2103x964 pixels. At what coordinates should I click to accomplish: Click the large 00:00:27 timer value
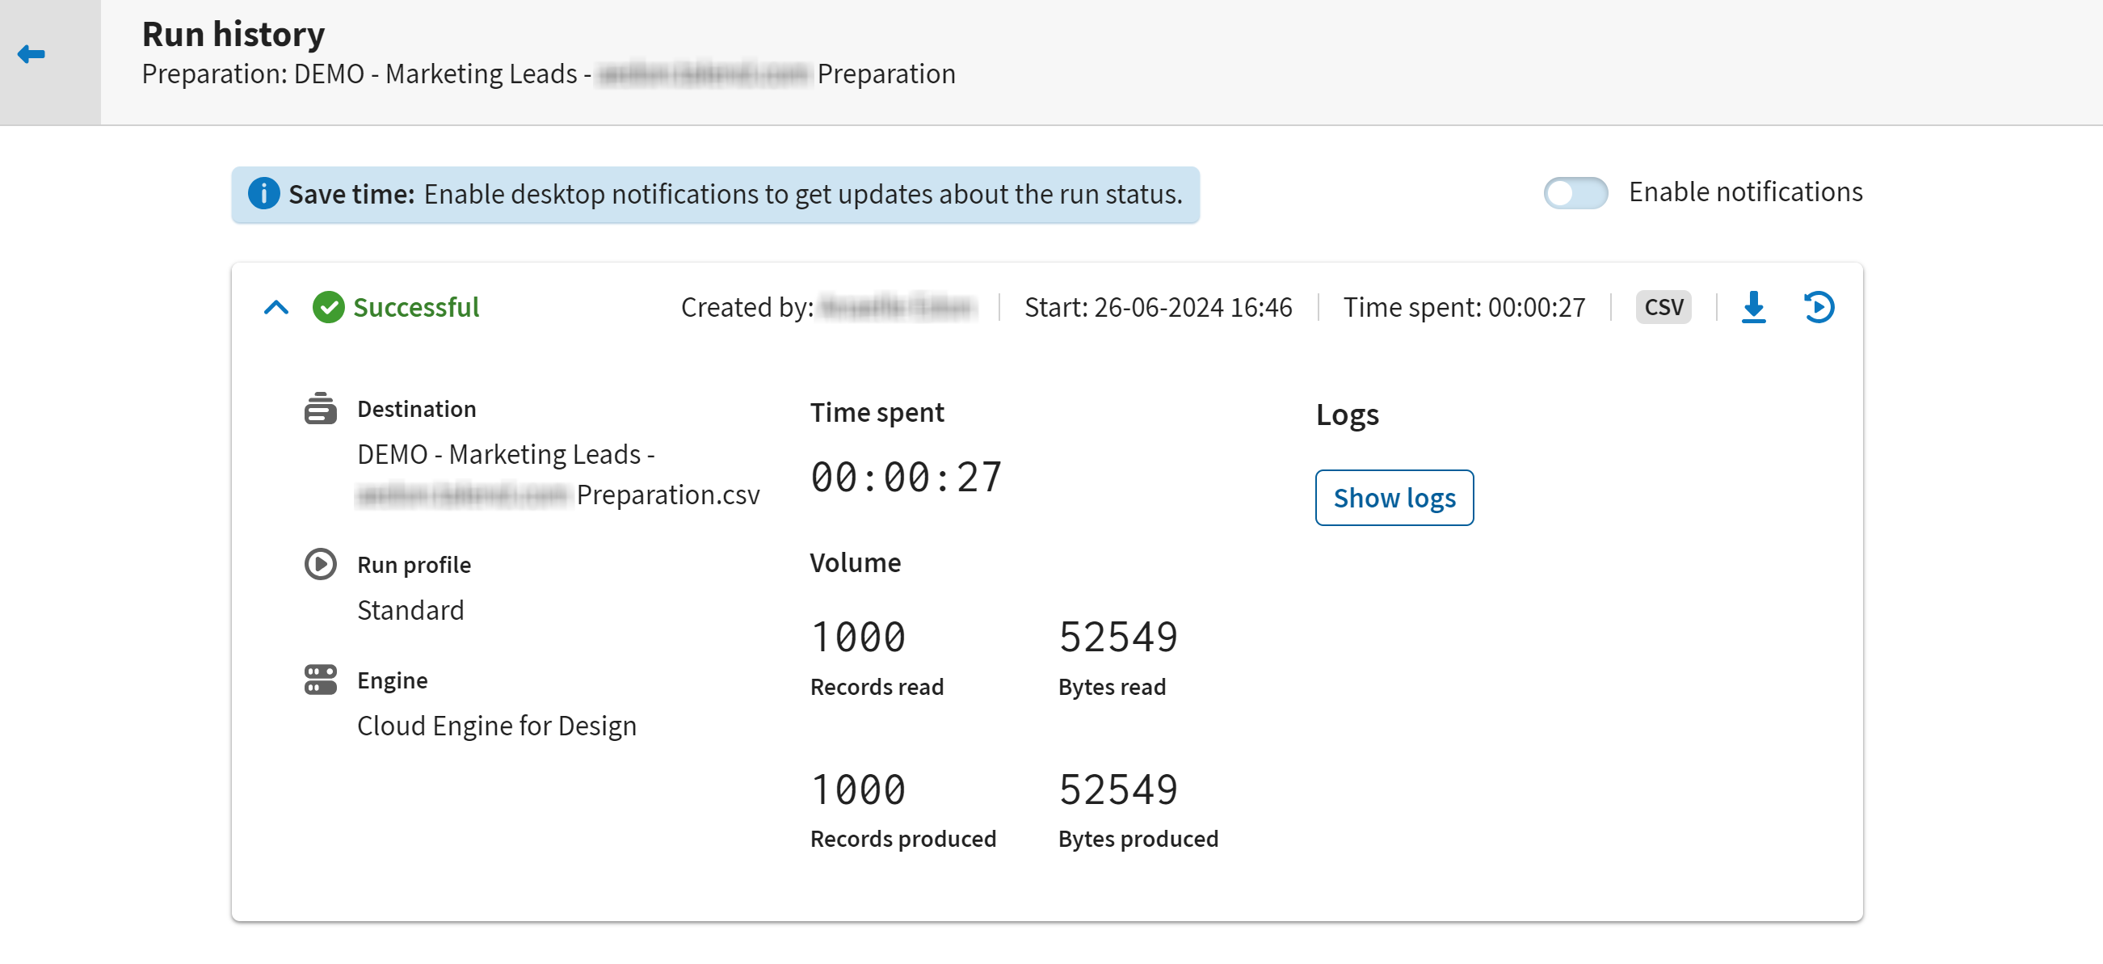pyautogui.click(x=906, y=478)
